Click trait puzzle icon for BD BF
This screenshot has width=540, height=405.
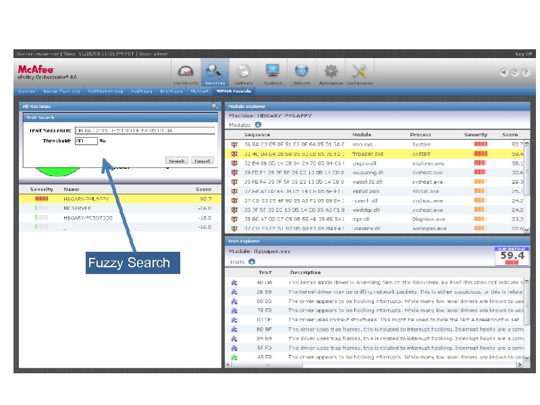[x=234, y=329]
